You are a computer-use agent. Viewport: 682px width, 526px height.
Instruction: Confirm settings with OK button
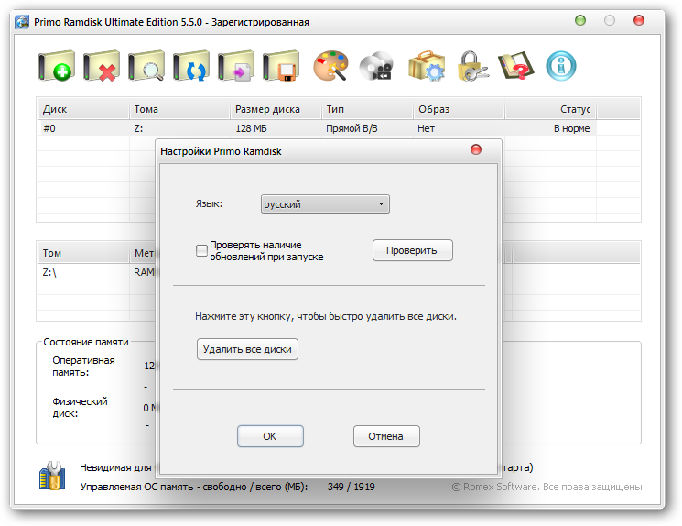(x=270, y=436)
